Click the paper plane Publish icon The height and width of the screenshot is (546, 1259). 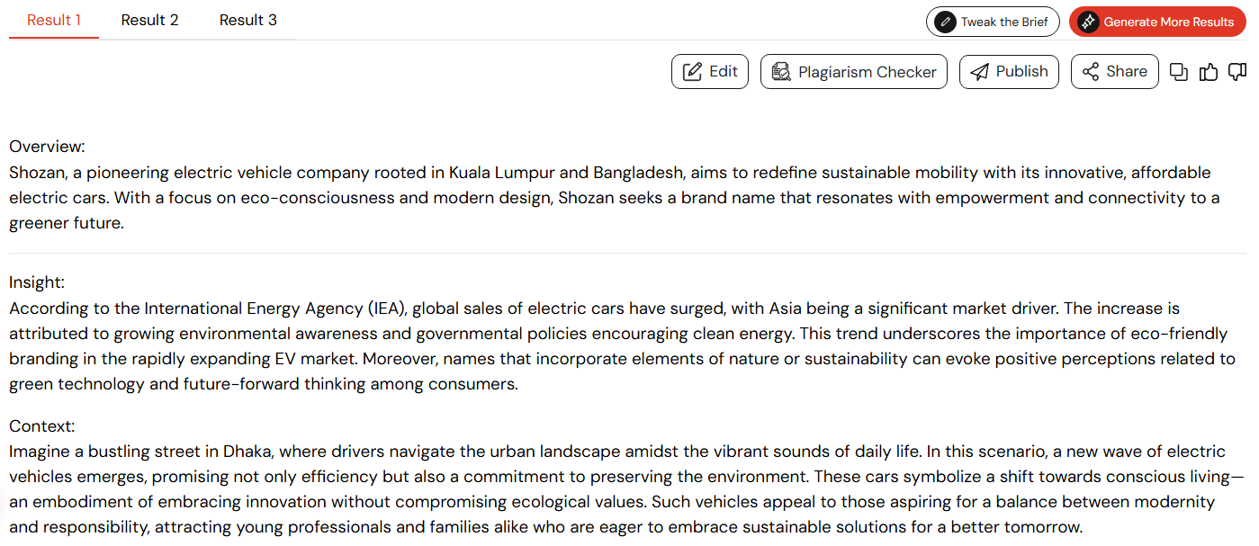click(x=979, y=72)
